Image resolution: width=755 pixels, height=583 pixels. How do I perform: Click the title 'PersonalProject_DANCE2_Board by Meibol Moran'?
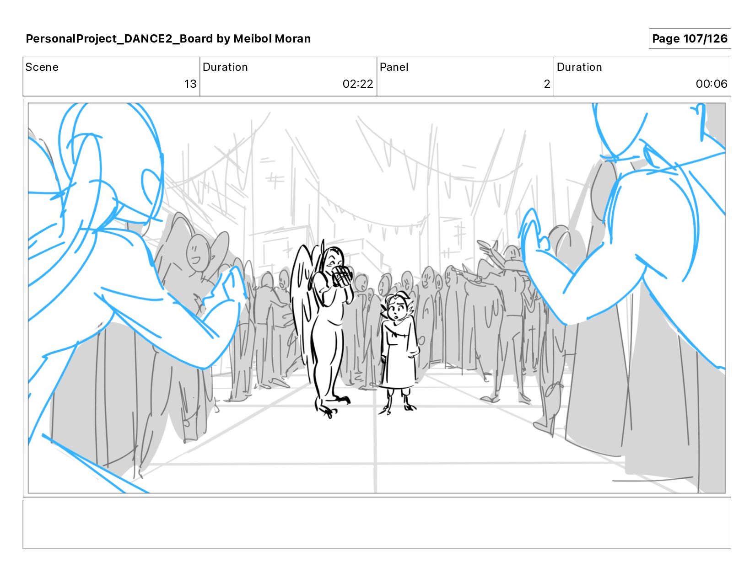coord(168,39)
